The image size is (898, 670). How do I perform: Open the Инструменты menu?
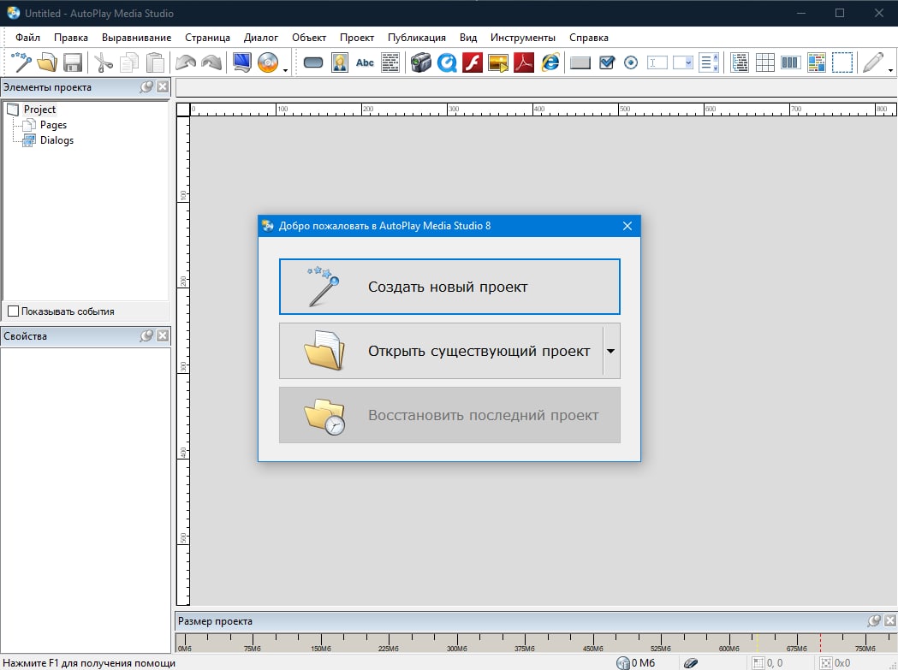tap(523, 38)
